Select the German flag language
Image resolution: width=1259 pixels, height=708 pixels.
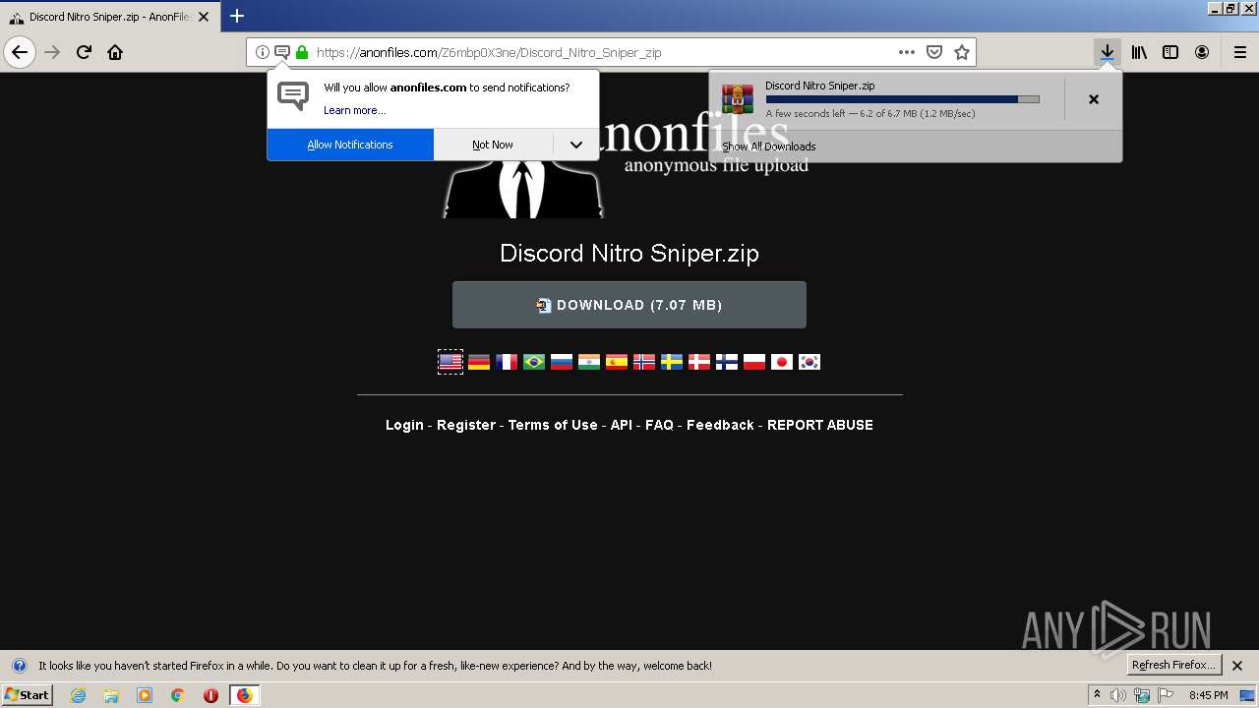click(x=479, y=362)
